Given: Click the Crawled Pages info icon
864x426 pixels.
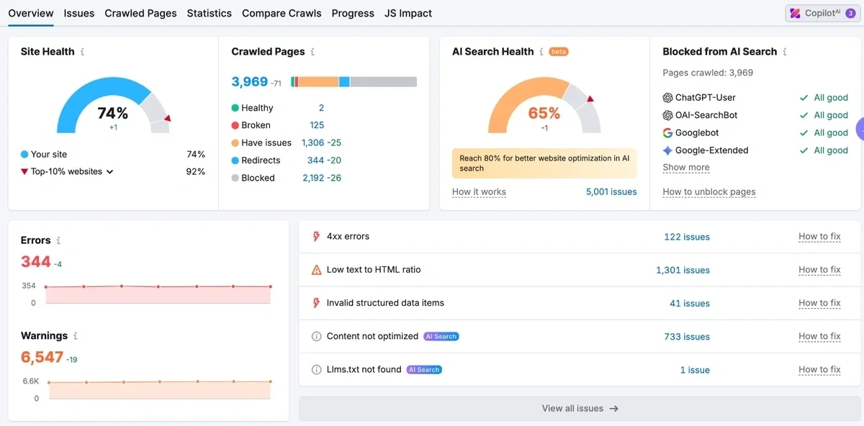Looking at the screenshot, I should tap(313, 51).
